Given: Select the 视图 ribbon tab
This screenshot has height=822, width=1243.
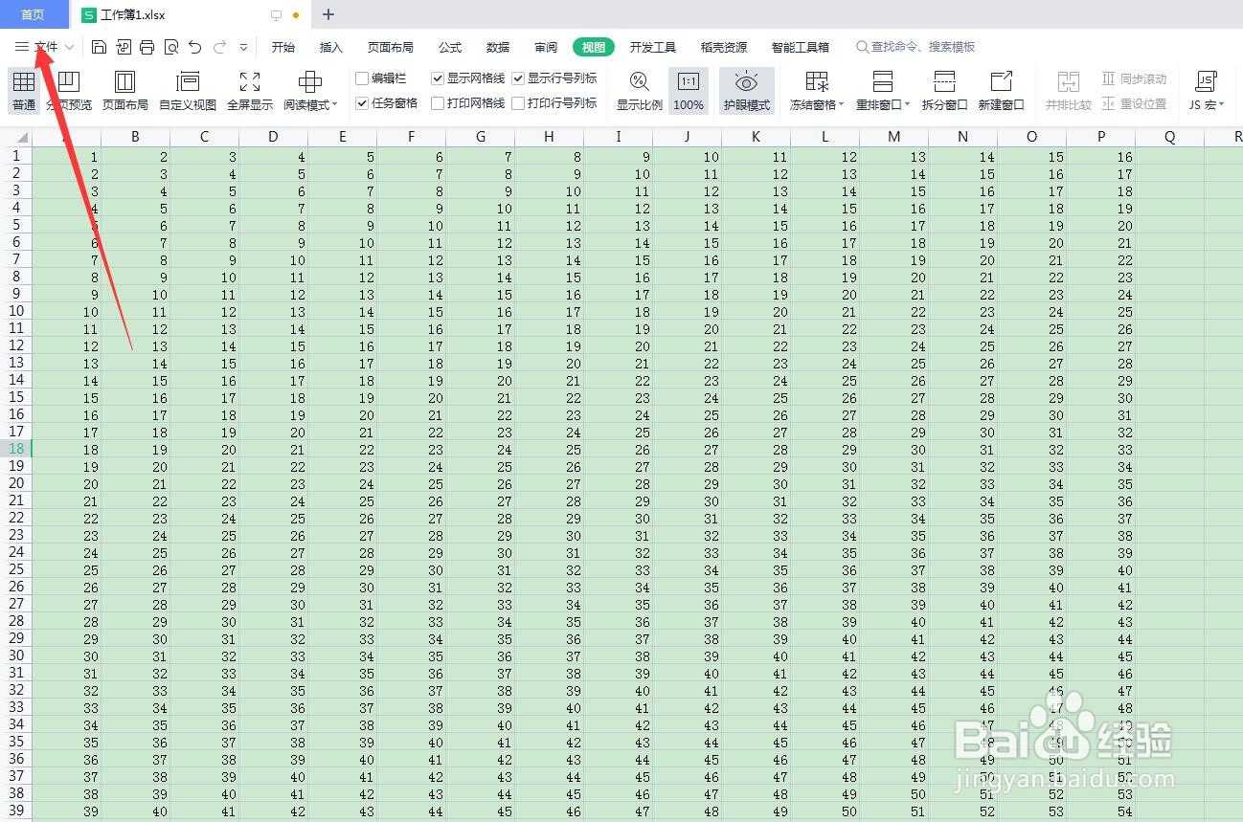Looking at the screenshot, I should point(594,47).
